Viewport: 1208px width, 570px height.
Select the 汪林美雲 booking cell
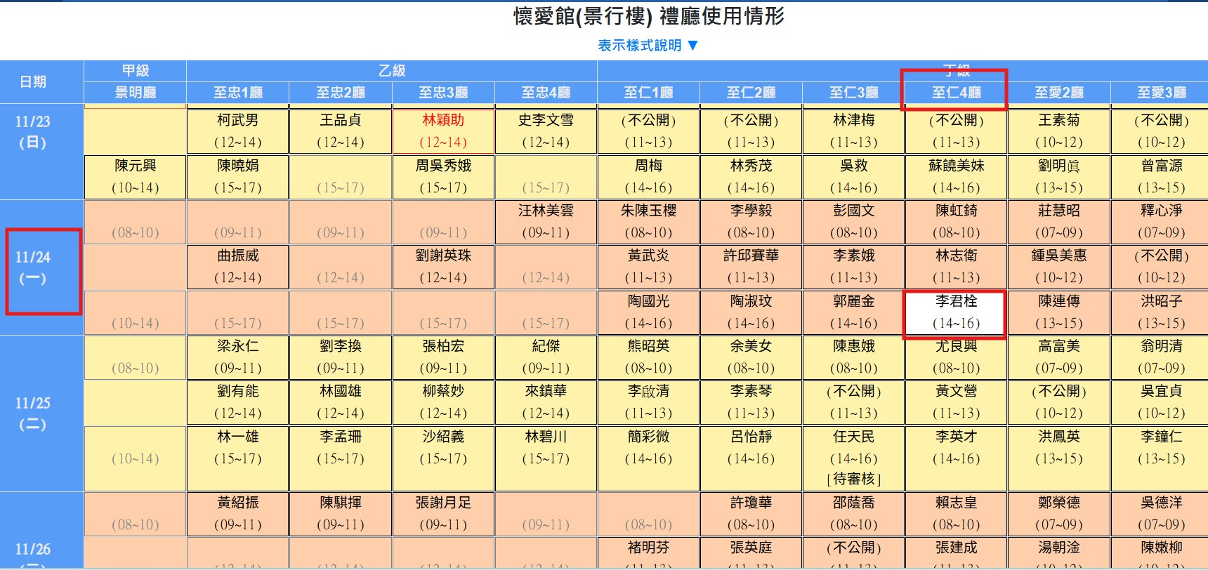546,221
